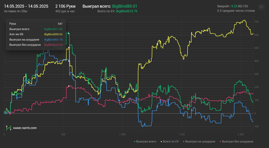The width and height of the screenshot is (269, 148).
Task: Click total won value BigBlind89.01
Action: coord(125,7)
